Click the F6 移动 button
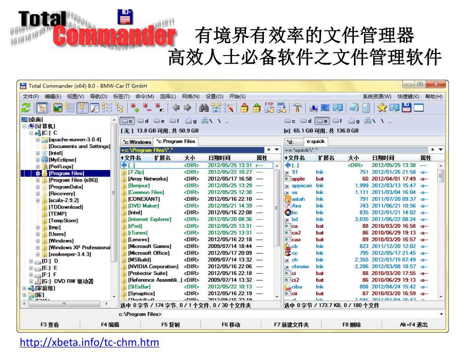The height and width of the screenshot is (352, 470). pyautogui.click(x=231, y=325)
